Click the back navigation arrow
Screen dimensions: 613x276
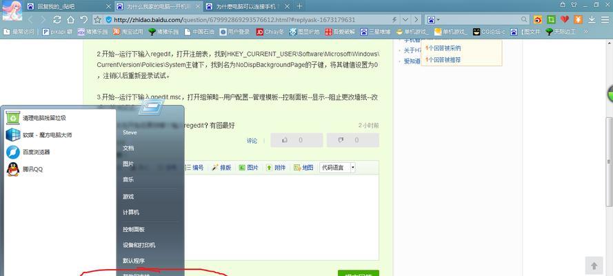pos(30,19)
